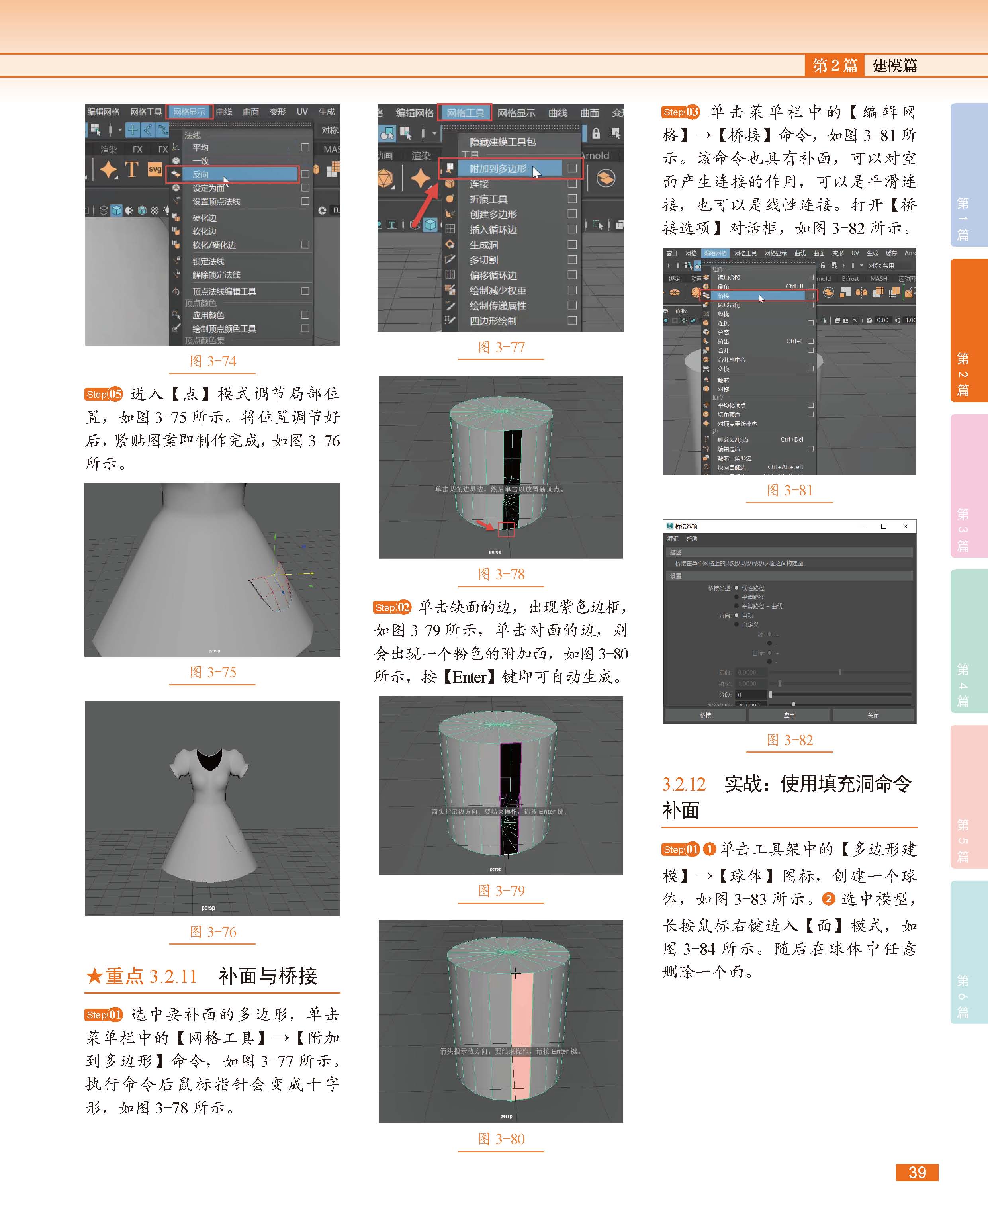Click the Lock Normals (锁定法线) icon in figure 3-74
The height and width of the screenshot is (1223, 988).
pyautogui.click(x=176, y=260)
